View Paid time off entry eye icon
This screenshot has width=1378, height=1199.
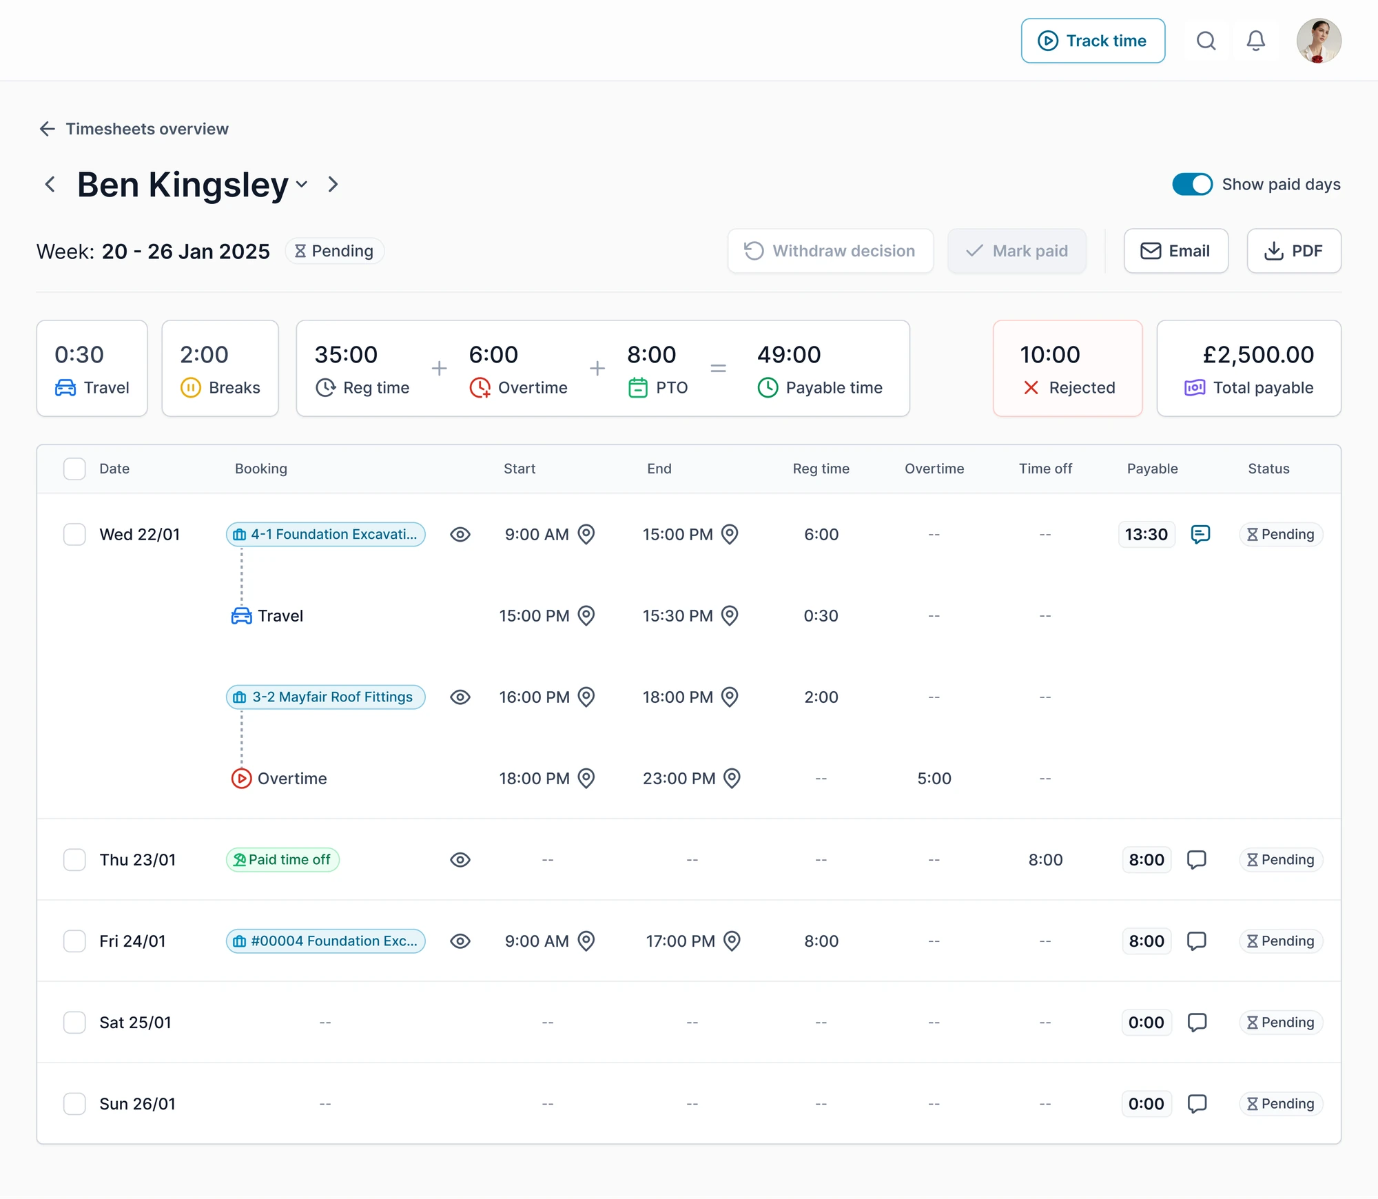pyautogui.click(x=460, y=859)
